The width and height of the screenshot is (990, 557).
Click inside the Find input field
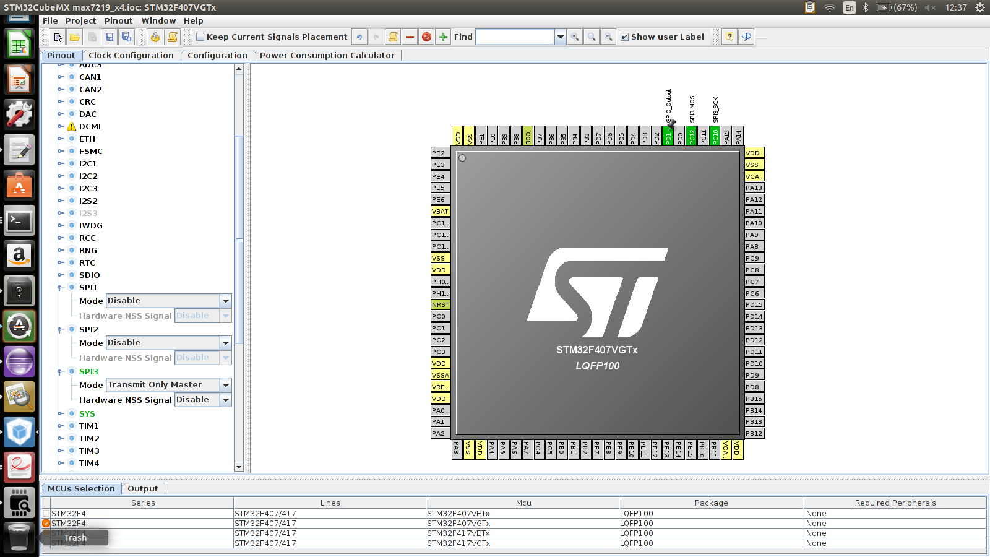tap(515, 37)
